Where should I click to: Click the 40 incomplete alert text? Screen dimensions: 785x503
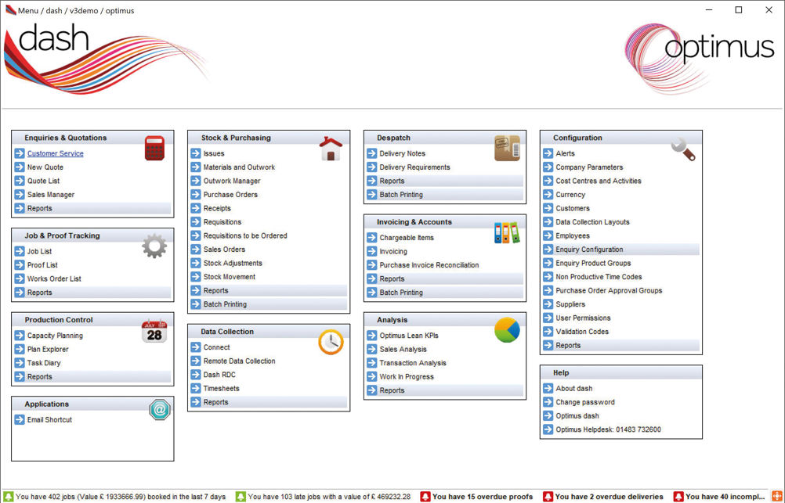pyautogui.click(x=725, y=497)
